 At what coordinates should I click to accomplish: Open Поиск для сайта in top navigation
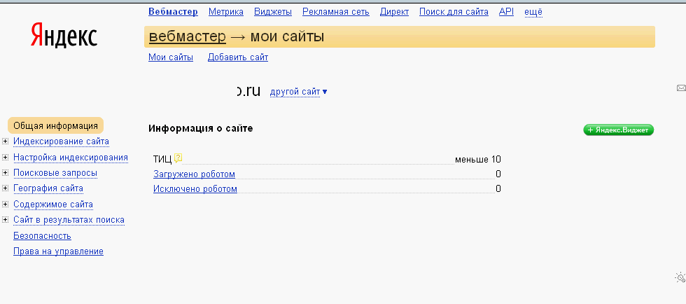pos(454,12)
